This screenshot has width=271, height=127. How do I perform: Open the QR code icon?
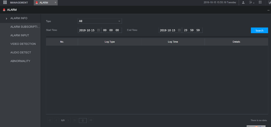[260, 2]
